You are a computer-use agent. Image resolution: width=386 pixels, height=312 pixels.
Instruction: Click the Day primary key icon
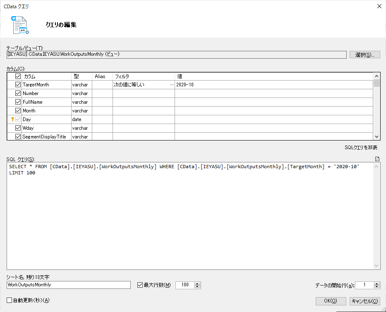[x=12, y=119]
